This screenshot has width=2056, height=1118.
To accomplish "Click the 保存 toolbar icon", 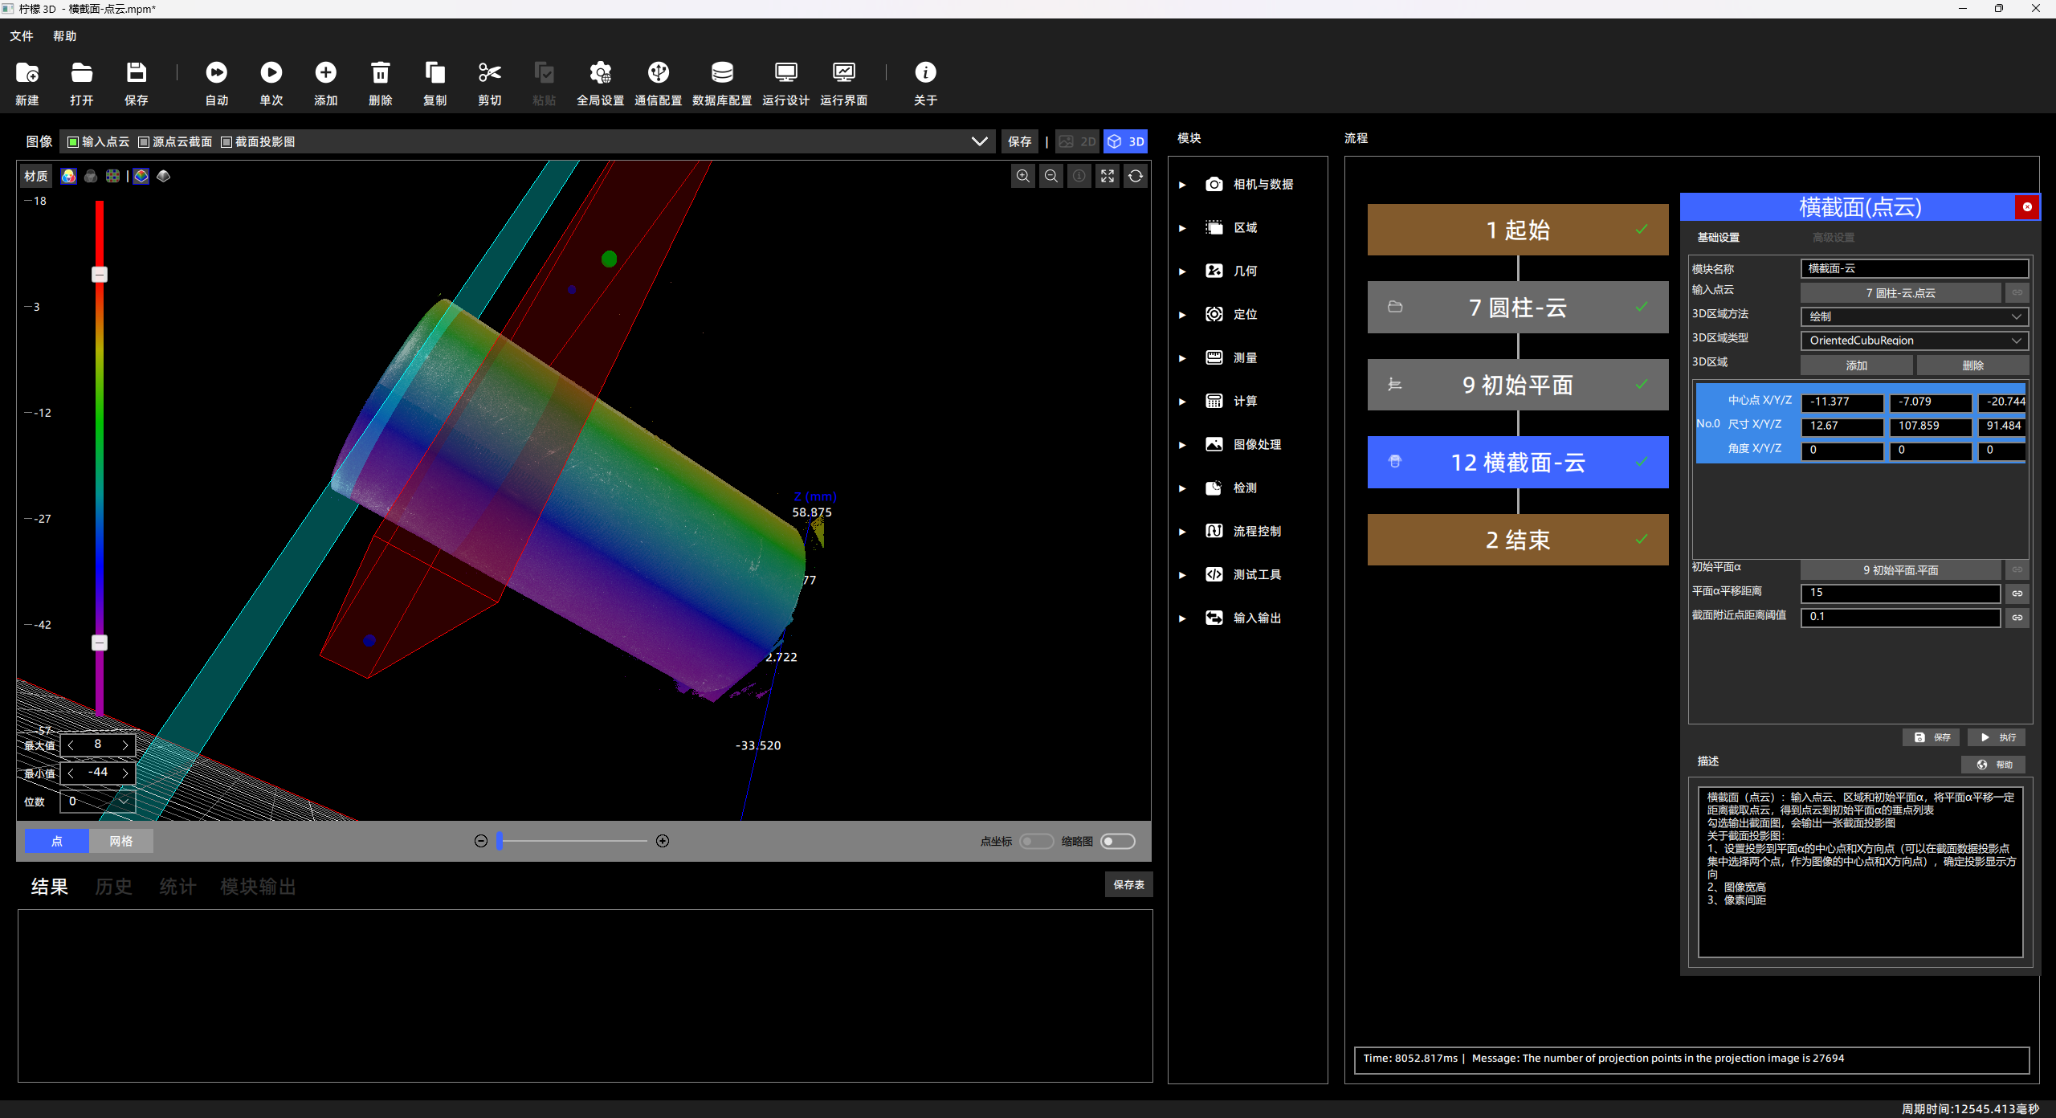I will (x=137, y=73).
